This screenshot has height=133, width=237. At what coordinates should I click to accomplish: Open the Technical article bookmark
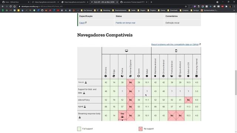(209, 10)
